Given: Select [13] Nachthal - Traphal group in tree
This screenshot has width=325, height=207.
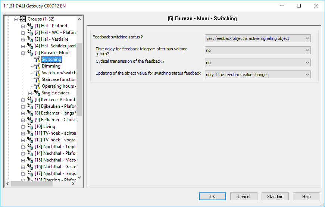Looking at the screenshot, I should click(59, 147).
